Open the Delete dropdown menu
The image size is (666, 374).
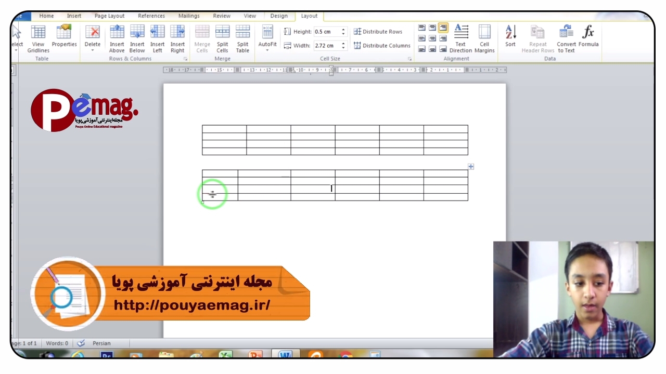pos(93,38)
